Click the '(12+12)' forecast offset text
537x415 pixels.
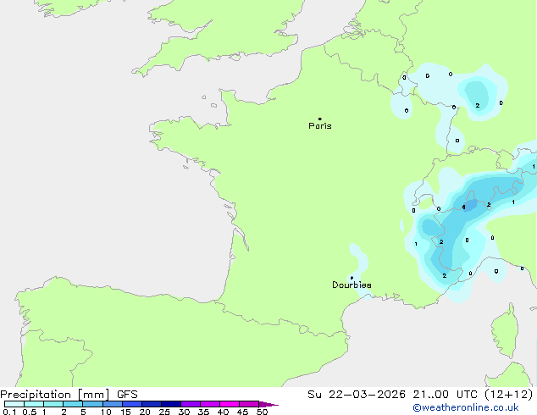(x=509, y=395)
